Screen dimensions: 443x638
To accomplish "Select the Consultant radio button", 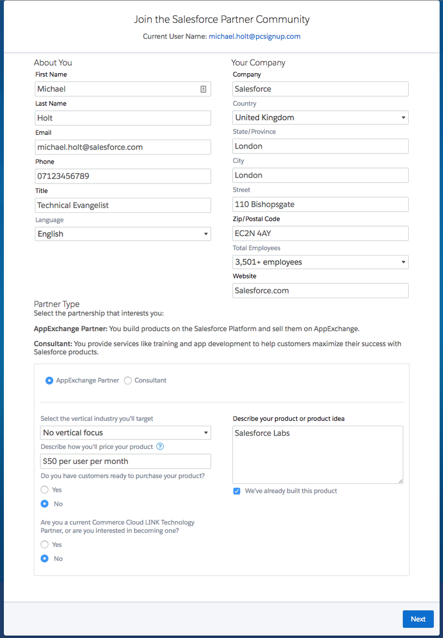I will tap(127, 381).
